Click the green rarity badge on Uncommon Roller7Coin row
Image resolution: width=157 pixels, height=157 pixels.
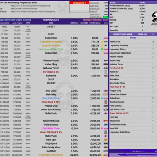[102, 49]
